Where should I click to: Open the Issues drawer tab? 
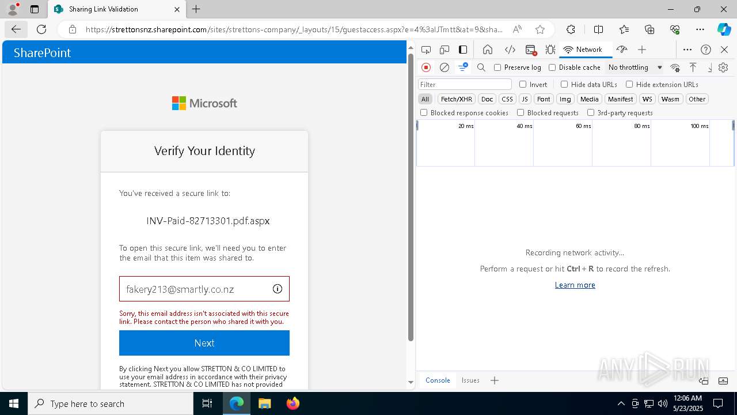(x=470, y=380)
